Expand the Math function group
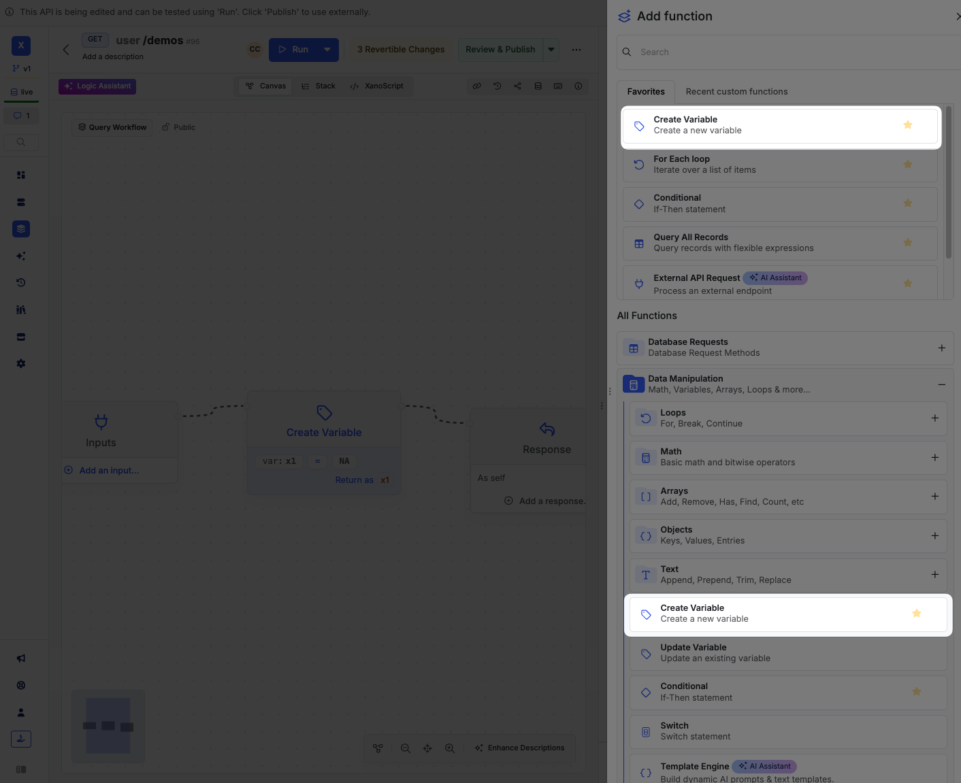Image resolution: width=961 pixels, height=783 pixels. 934,458
